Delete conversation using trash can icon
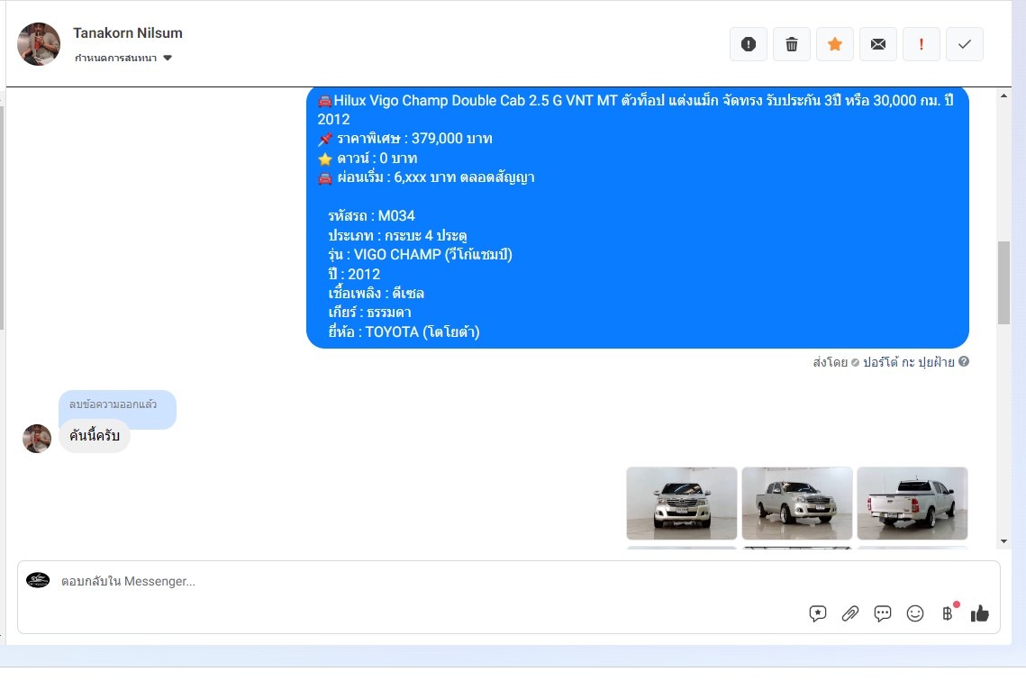The height and width of the screenshot is (690, 1026). [x=791, y=44]
